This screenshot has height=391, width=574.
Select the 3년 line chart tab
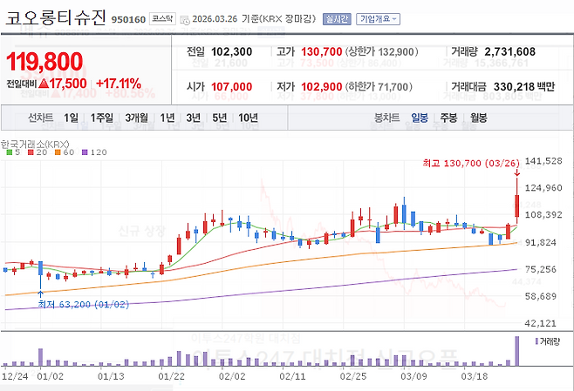coord(194,118)
